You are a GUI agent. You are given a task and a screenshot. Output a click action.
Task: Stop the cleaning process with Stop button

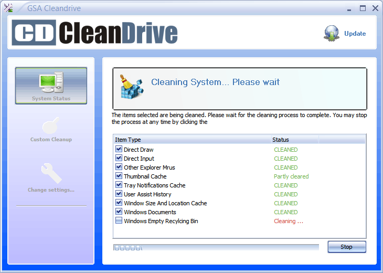tap(347, 247)
